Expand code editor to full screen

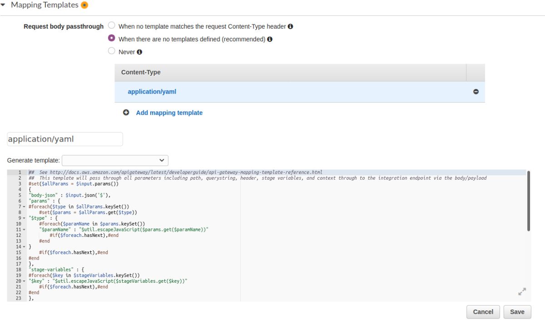tap(522, 292)
